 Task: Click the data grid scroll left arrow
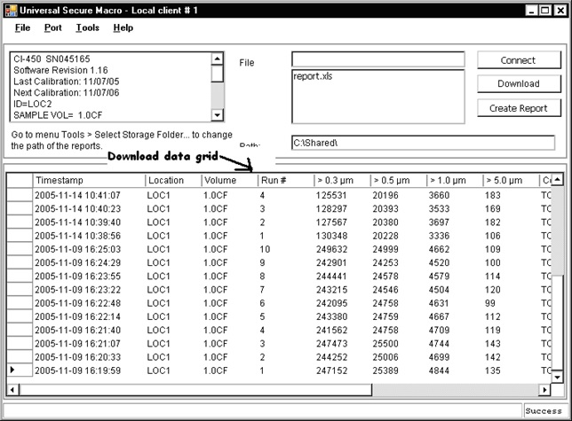coord(12,390)
